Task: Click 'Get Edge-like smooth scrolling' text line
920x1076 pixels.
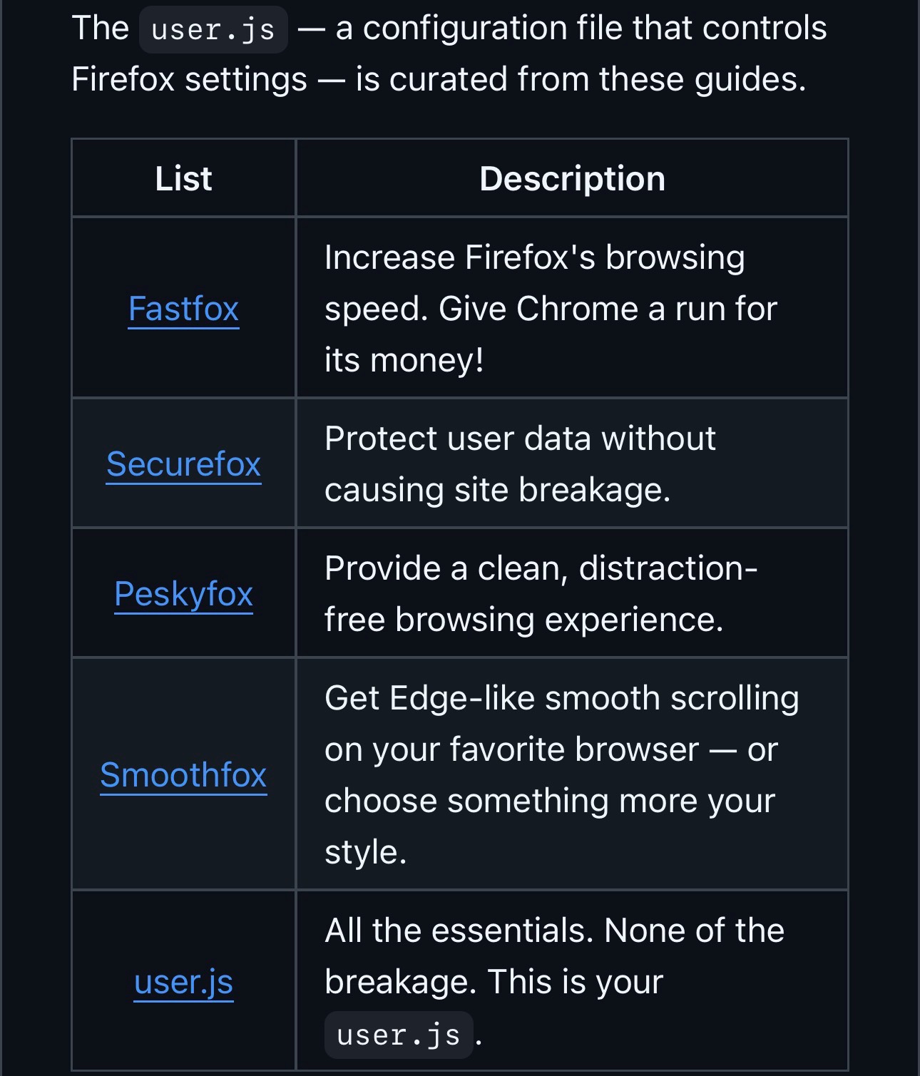Action: (x=561, y=698)
